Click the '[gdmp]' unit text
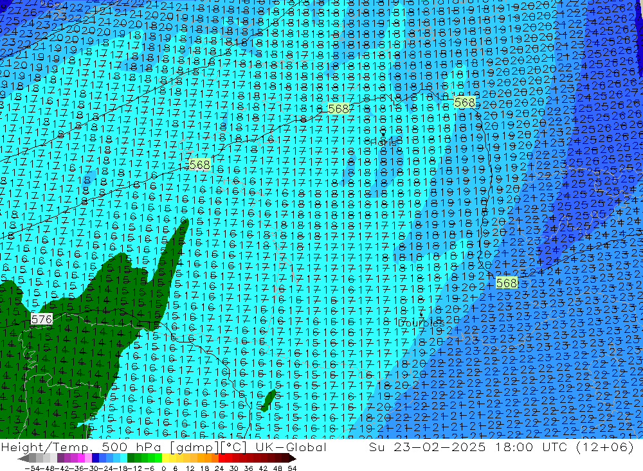 pos(195,447)
